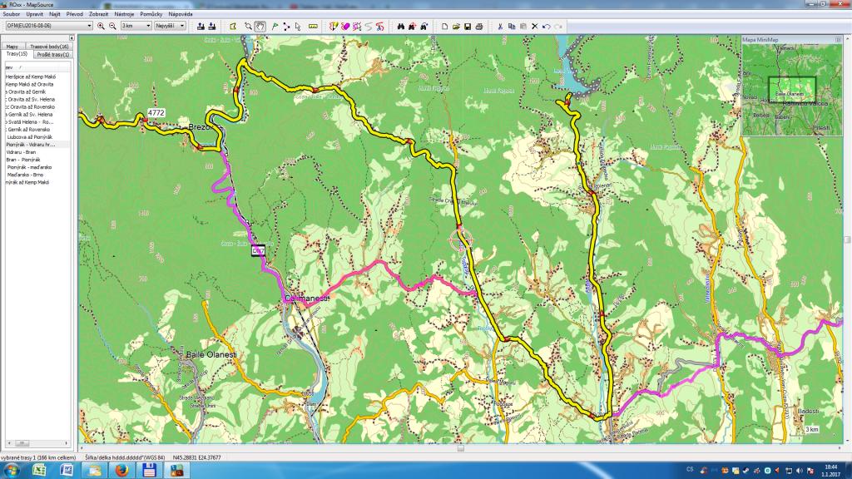Screen dimensions: 852x479
Task: Click the print icon in toolbar
Action: (x=479, y=26)
